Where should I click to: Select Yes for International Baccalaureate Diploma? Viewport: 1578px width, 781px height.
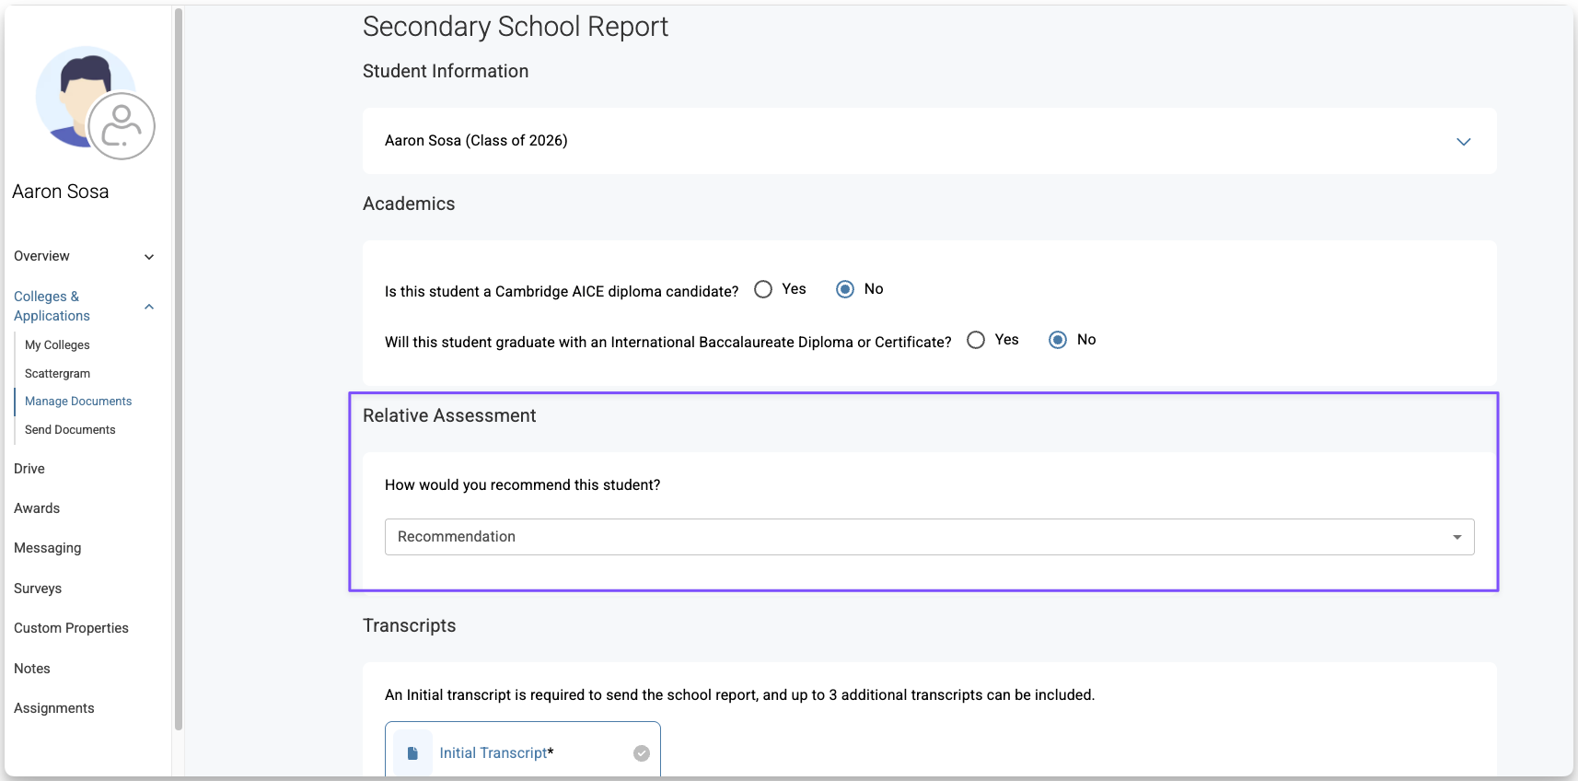pos(976,340)
